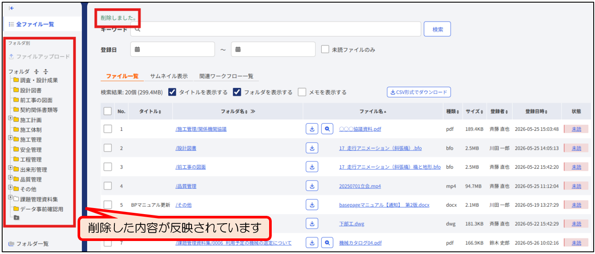Screen dimensions: 595x254
Task: Click CSV形式でダウンロード button
Action: coord(419,92)
